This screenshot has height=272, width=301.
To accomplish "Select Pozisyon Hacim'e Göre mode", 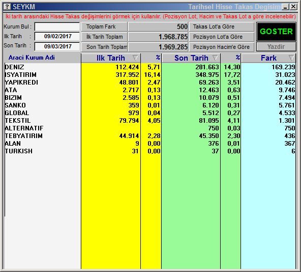I will coord(222,47).
